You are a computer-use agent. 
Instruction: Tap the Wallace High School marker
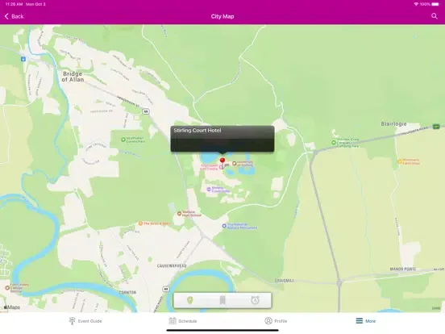click(x=179, y=214)
